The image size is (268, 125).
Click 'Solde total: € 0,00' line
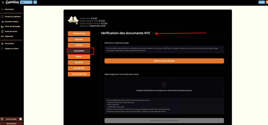click(88, 19)
